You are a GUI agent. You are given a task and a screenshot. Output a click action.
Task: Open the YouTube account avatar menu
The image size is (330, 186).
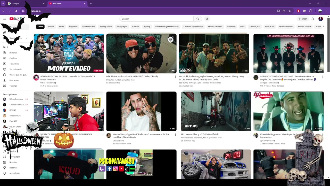321,19
